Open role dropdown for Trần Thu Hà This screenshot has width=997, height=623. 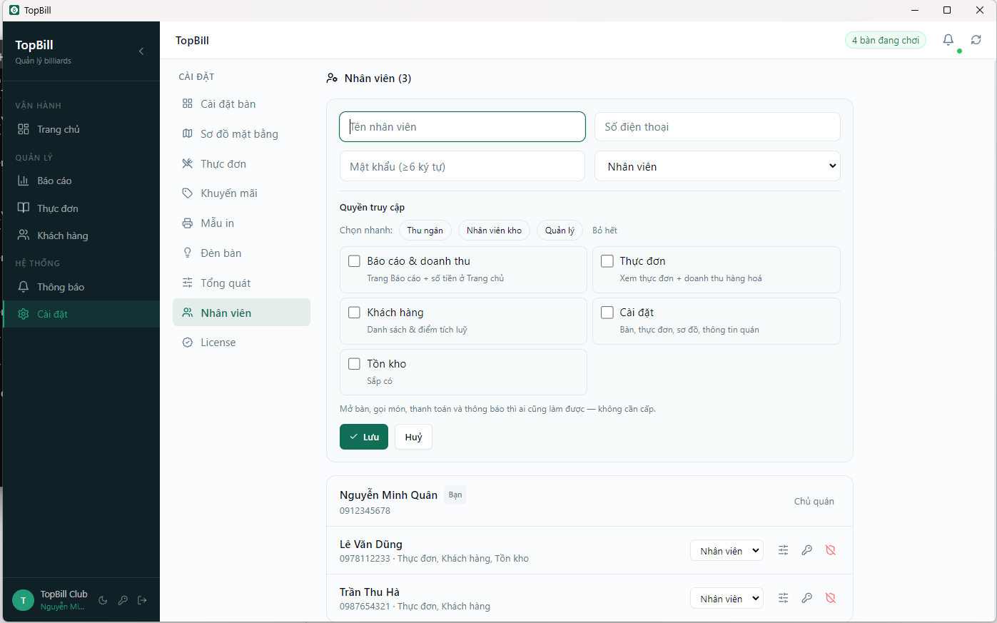pyautogui.click(x=727, y=599)
